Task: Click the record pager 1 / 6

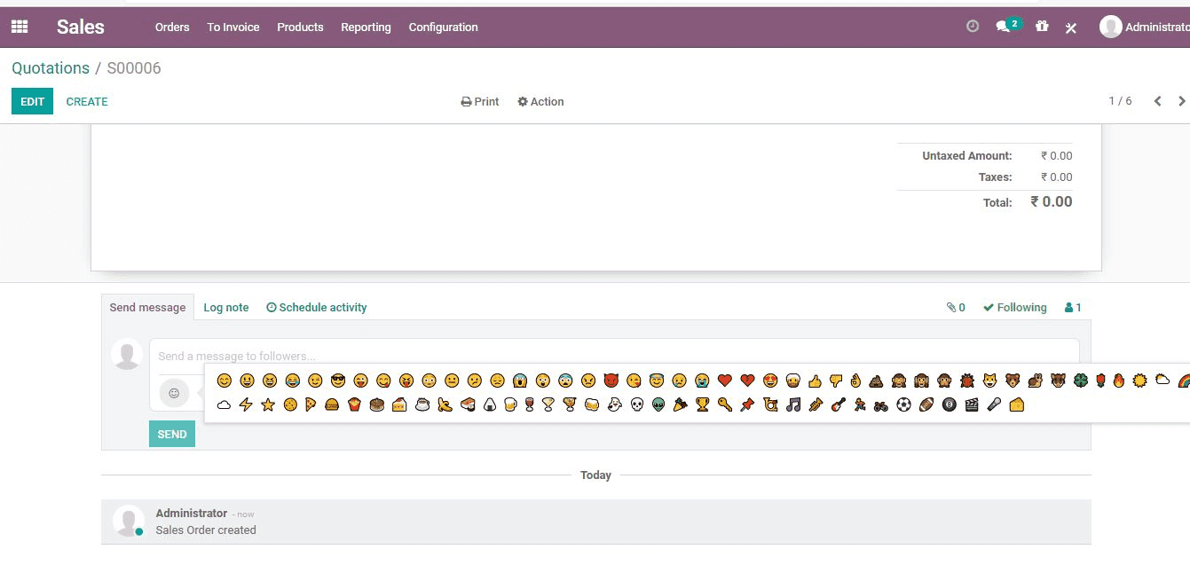Action: (1120, 101)
